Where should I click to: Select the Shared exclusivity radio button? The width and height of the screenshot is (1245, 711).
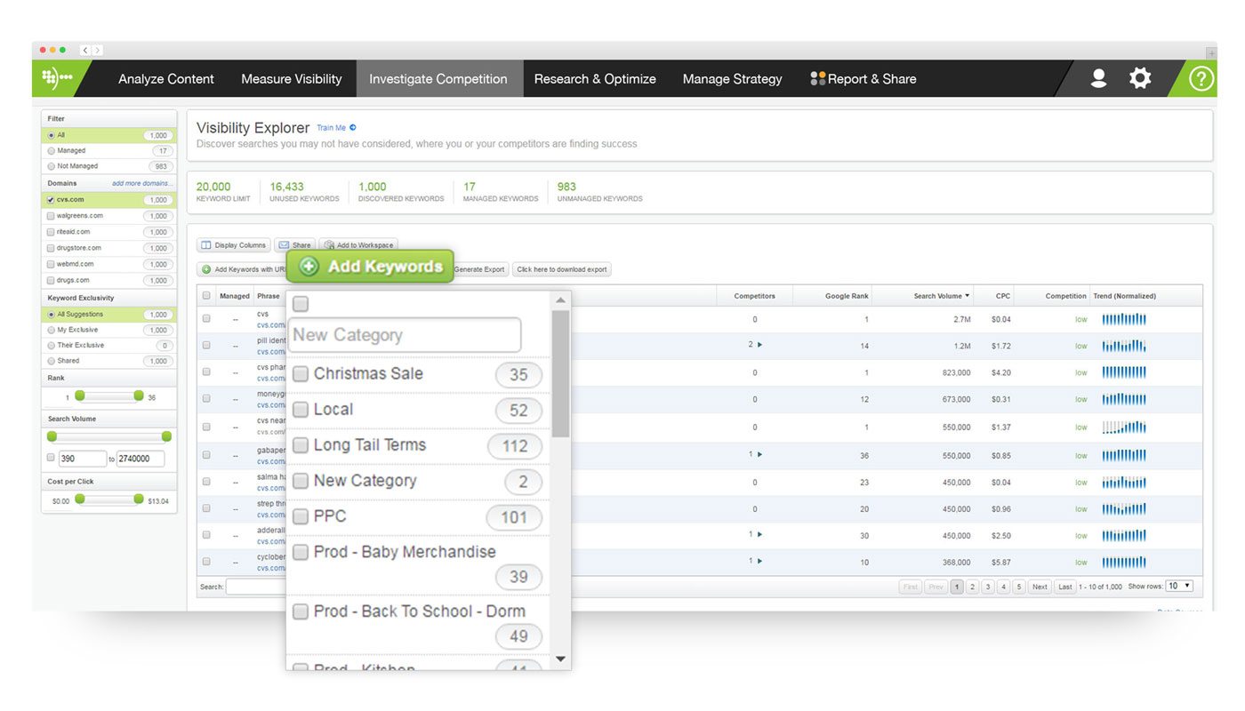tap(52, 361)
